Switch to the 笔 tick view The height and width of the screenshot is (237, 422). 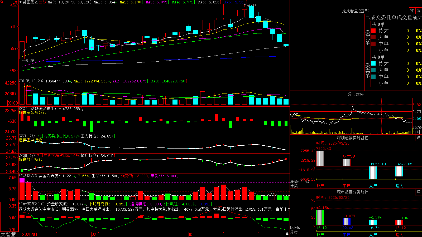(419, 11)
